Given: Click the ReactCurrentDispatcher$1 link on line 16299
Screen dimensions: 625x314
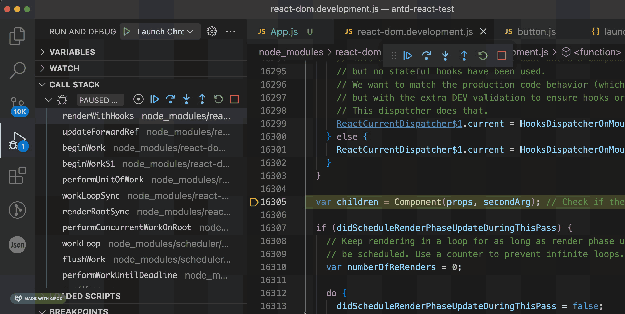Looking at the screenshot, I should pos(399,124).
